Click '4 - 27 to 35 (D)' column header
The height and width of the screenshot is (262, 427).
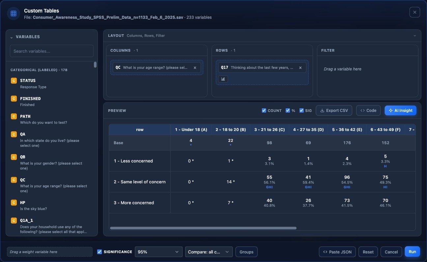[x=308, y=130]
